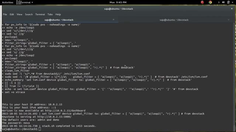
Task: Open the File menu
Action: [5, 14]
